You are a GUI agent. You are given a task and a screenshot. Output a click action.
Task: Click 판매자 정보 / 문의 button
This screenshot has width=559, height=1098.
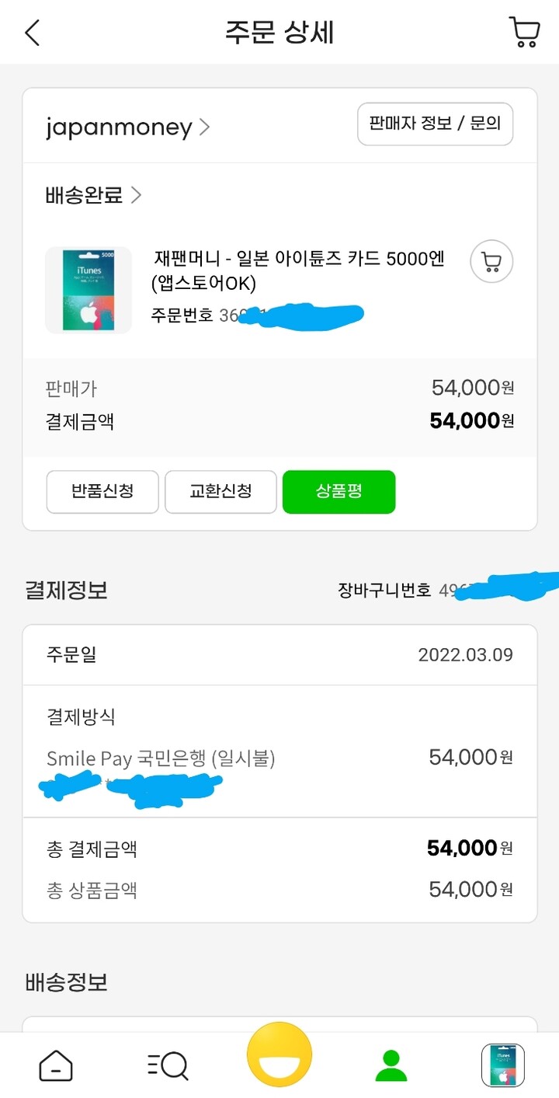tap(435, 124)
